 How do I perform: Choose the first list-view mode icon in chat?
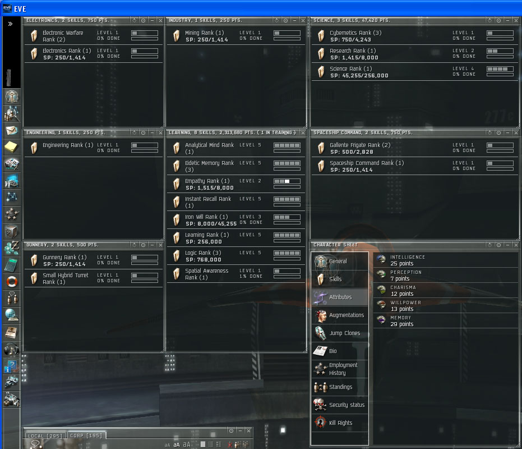[x=203, y=445]
